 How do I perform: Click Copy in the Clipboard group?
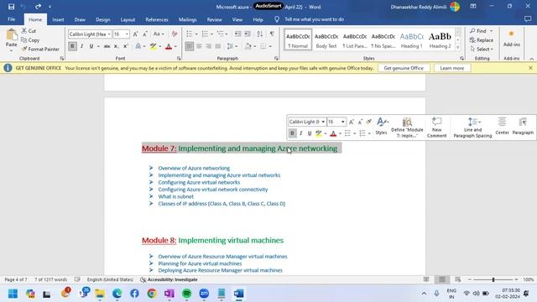tap(30, 40)
